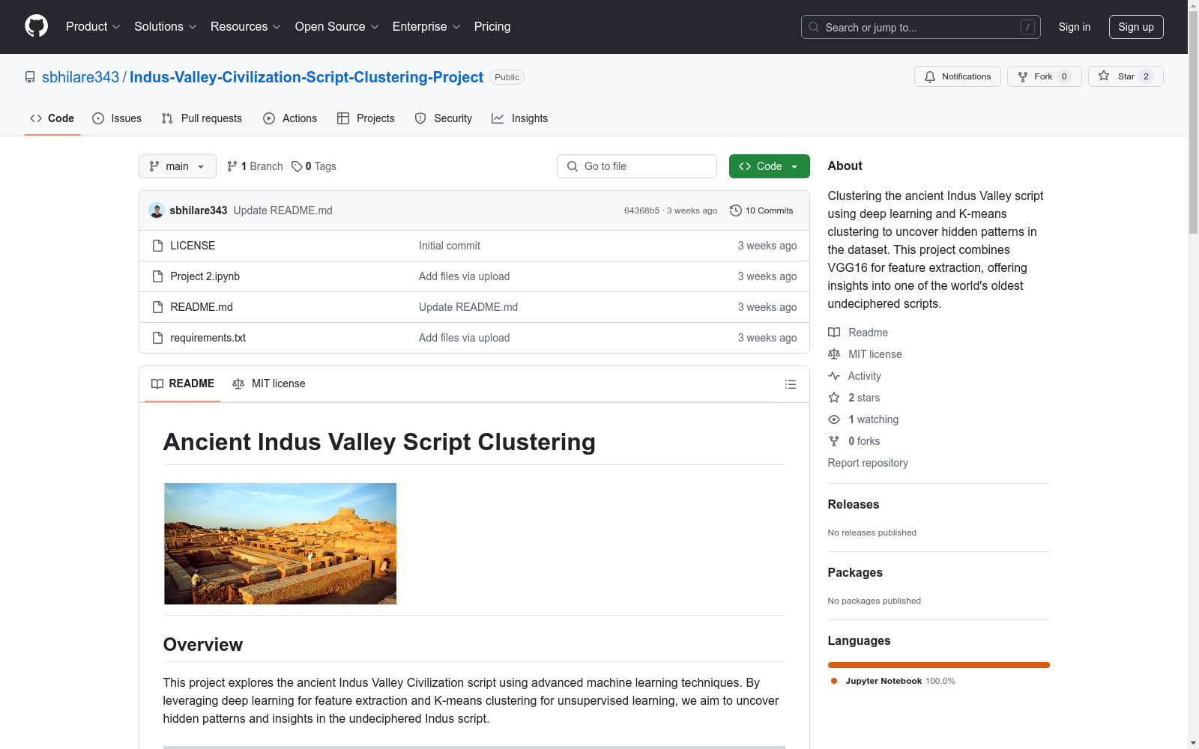1199x749 pixels.
Task: Open the README outline list icon
Action: [x=790, y=384]
